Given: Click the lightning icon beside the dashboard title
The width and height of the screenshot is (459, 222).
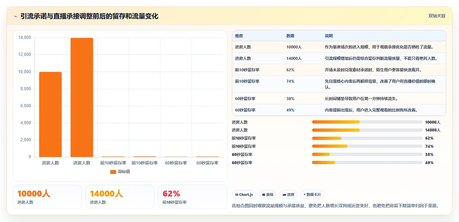Looking at the screenshot, I should (x=16, y=16).
